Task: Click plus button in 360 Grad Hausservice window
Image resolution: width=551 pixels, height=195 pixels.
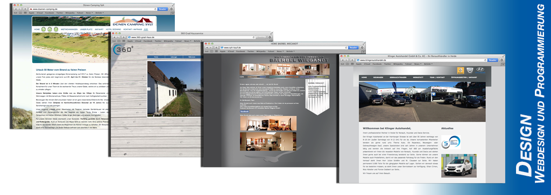Action: (x=123, y=37)
